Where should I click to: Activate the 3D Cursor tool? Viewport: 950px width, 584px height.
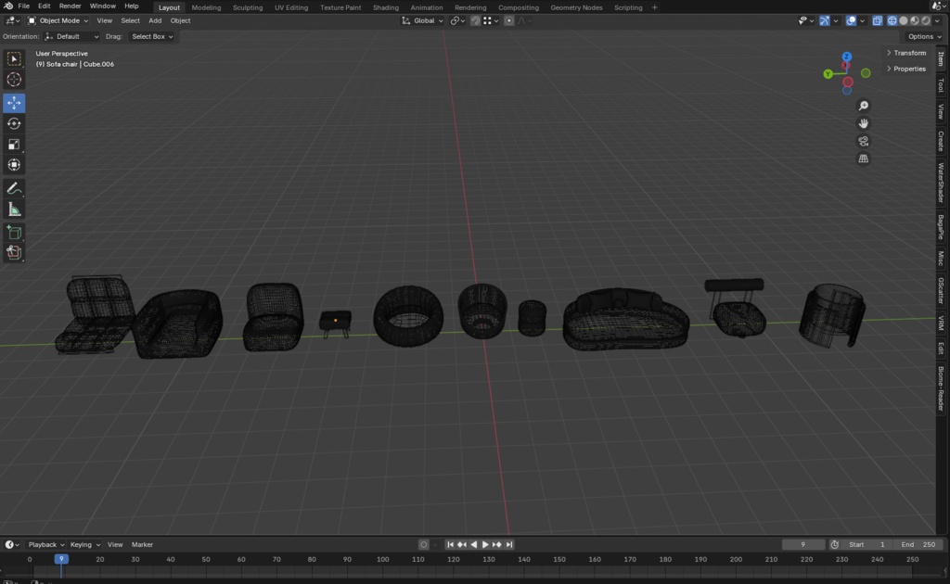(14, 80)
